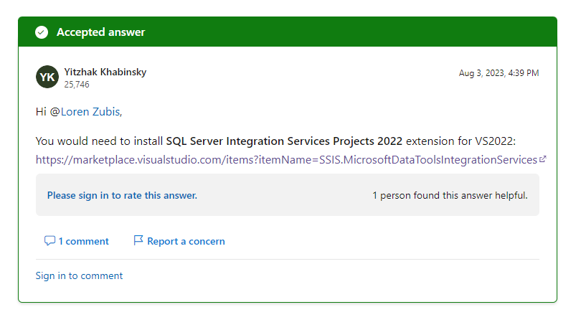Click the YK avatar circle
Image resolution: width=581 pixels, height=335 pixels.
click(x=47, y=77)
